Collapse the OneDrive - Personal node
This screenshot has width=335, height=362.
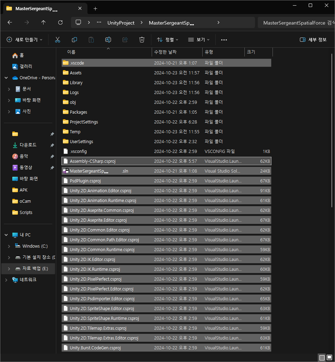tap(6, 78)
